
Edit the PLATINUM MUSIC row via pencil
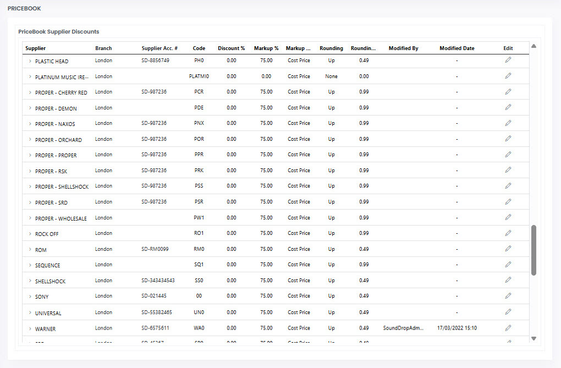pyautogui.click(x=508, y=76)
